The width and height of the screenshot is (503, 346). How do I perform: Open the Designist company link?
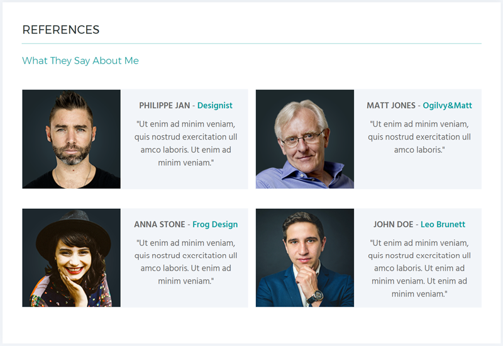214,106
